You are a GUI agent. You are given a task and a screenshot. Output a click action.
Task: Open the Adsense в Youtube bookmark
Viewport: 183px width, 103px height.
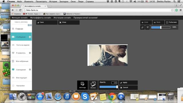[72, 14]
